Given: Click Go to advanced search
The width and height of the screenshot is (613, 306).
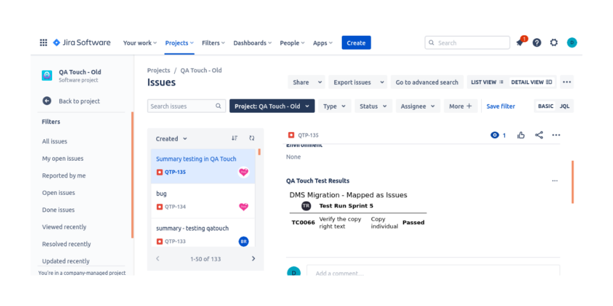Looking at the screenshot, I should (427, 82).
